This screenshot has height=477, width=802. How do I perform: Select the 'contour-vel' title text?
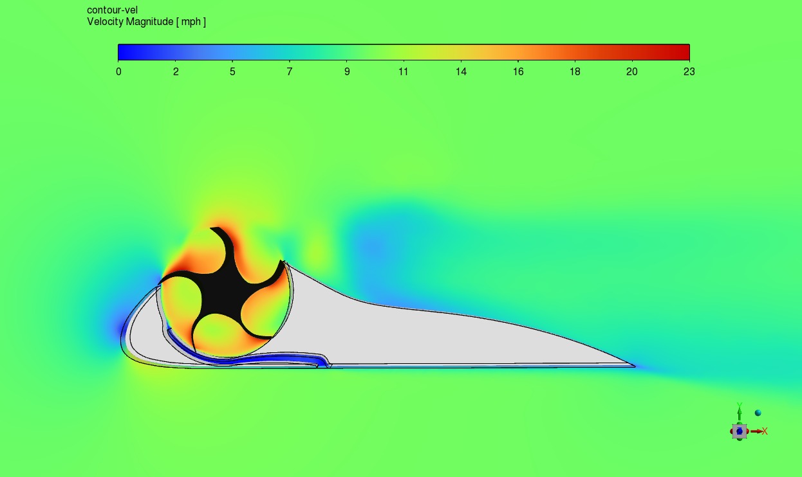click(x=112, y=10)
